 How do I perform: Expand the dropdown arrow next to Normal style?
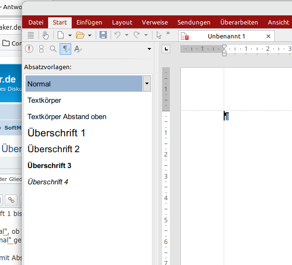pyautogui.click(x=147, y=84)
